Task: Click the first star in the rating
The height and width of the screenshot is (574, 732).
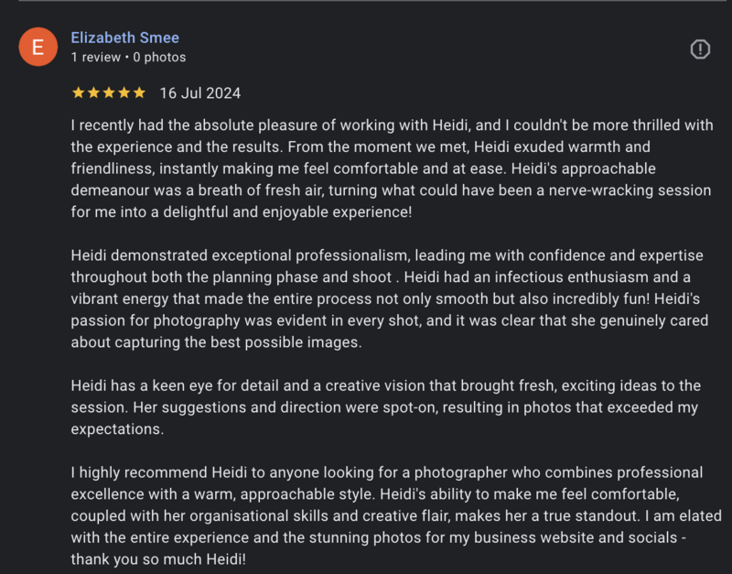Action: pos(78,93)
